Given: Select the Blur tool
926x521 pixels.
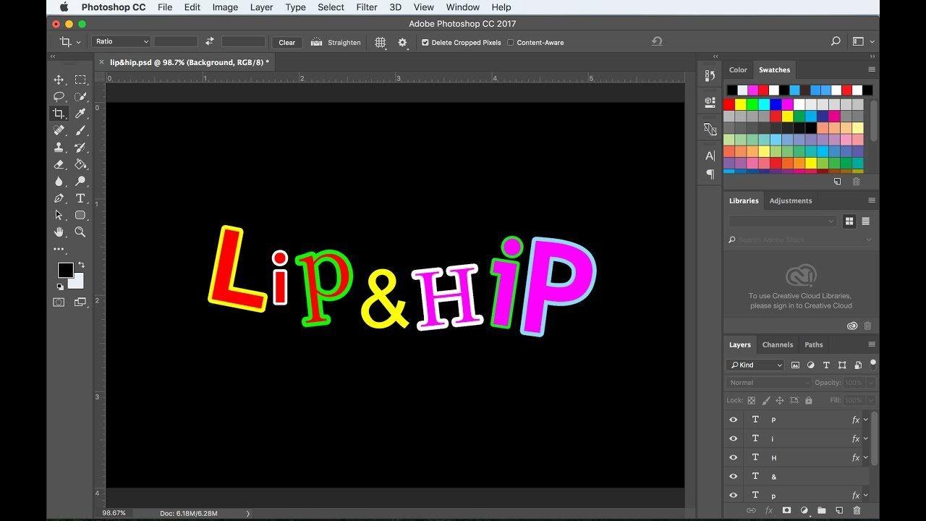Looking at the screenshot, I should click(x=59, y=182).
